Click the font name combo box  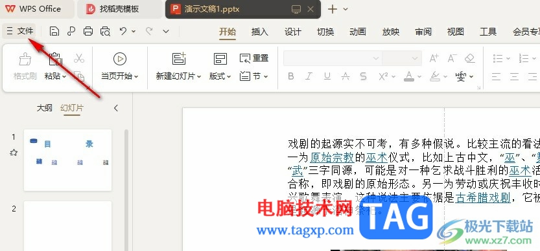coord(333,58)
